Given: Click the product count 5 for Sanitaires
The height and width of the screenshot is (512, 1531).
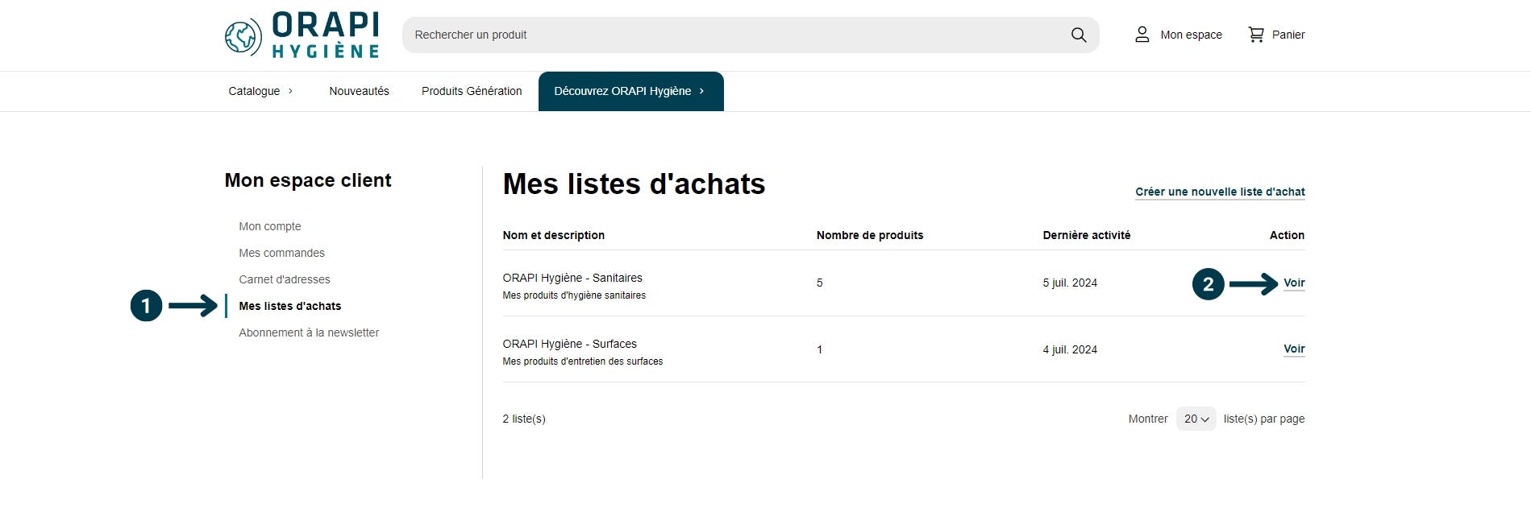Looking at the screenshot, I should coord(819,283).
